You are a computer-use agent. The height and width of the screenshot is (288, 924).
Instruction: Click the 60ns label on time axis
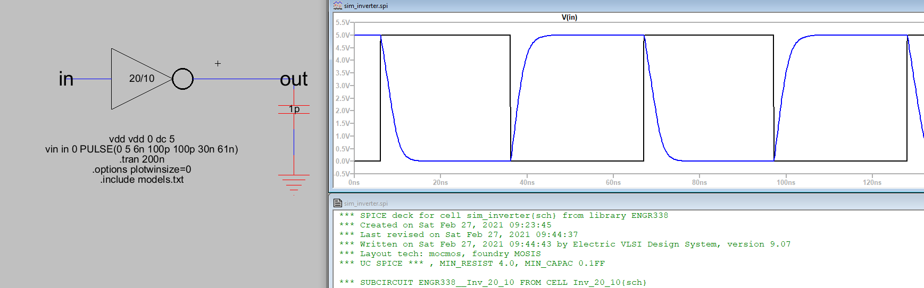tap(613, 182)
